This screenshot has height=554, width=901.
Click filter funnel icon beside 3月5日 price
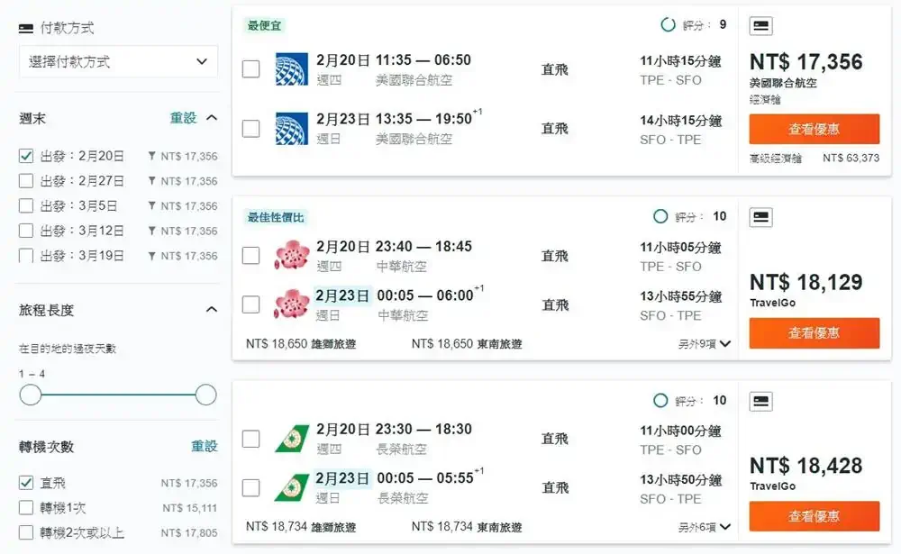(x=151, y=205)
